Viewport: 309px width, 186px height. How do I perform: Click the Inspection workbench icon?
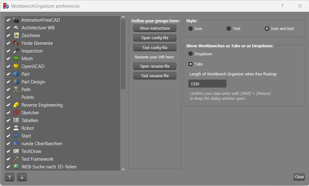[16, 51]
